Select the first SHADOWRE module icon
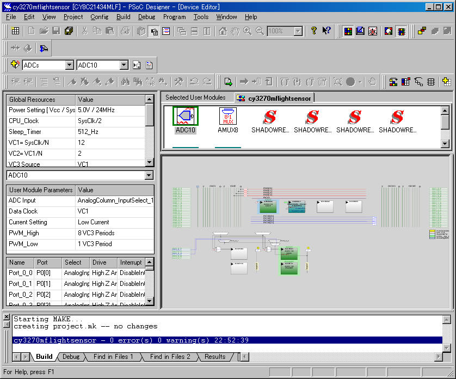 coord(270,117)
